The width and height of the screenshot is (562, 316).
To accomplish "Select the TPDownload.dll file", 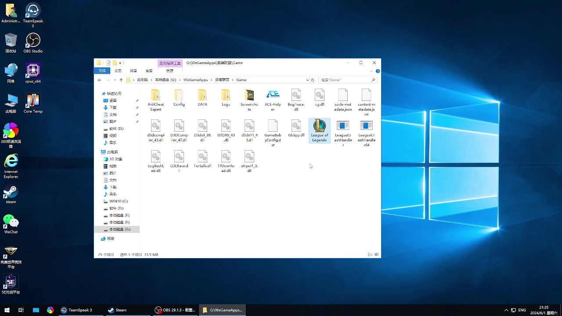I will click(x=226, y=162).
